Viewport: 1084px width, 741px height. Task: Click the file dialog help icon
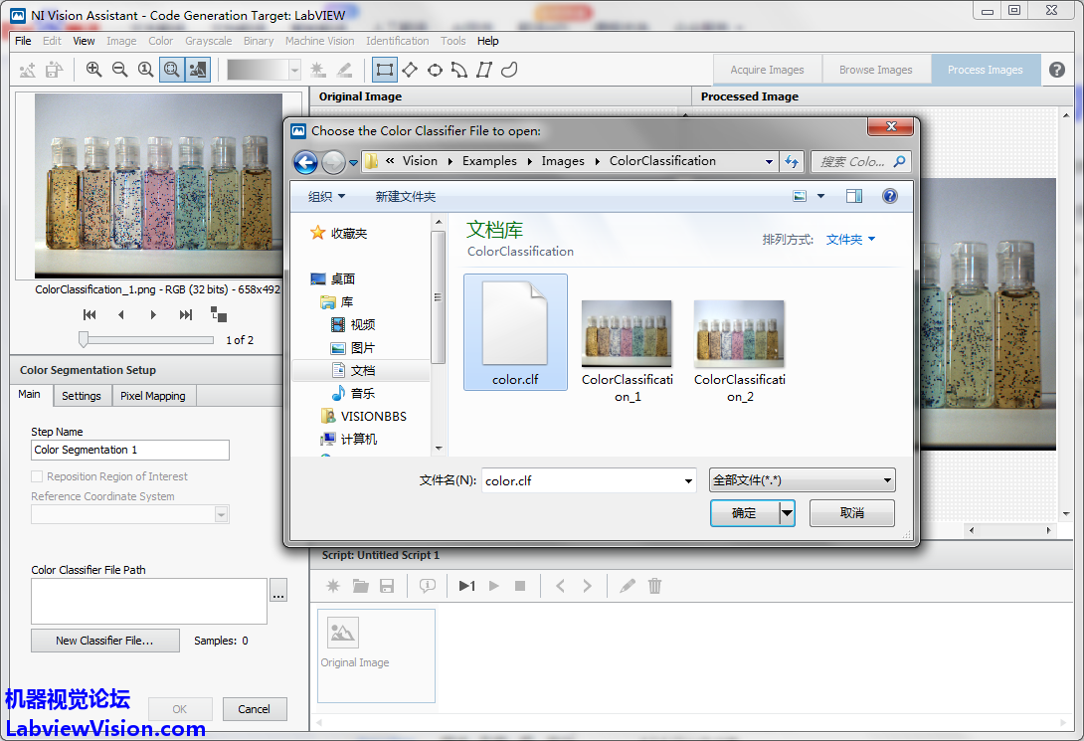coord(890,196)
